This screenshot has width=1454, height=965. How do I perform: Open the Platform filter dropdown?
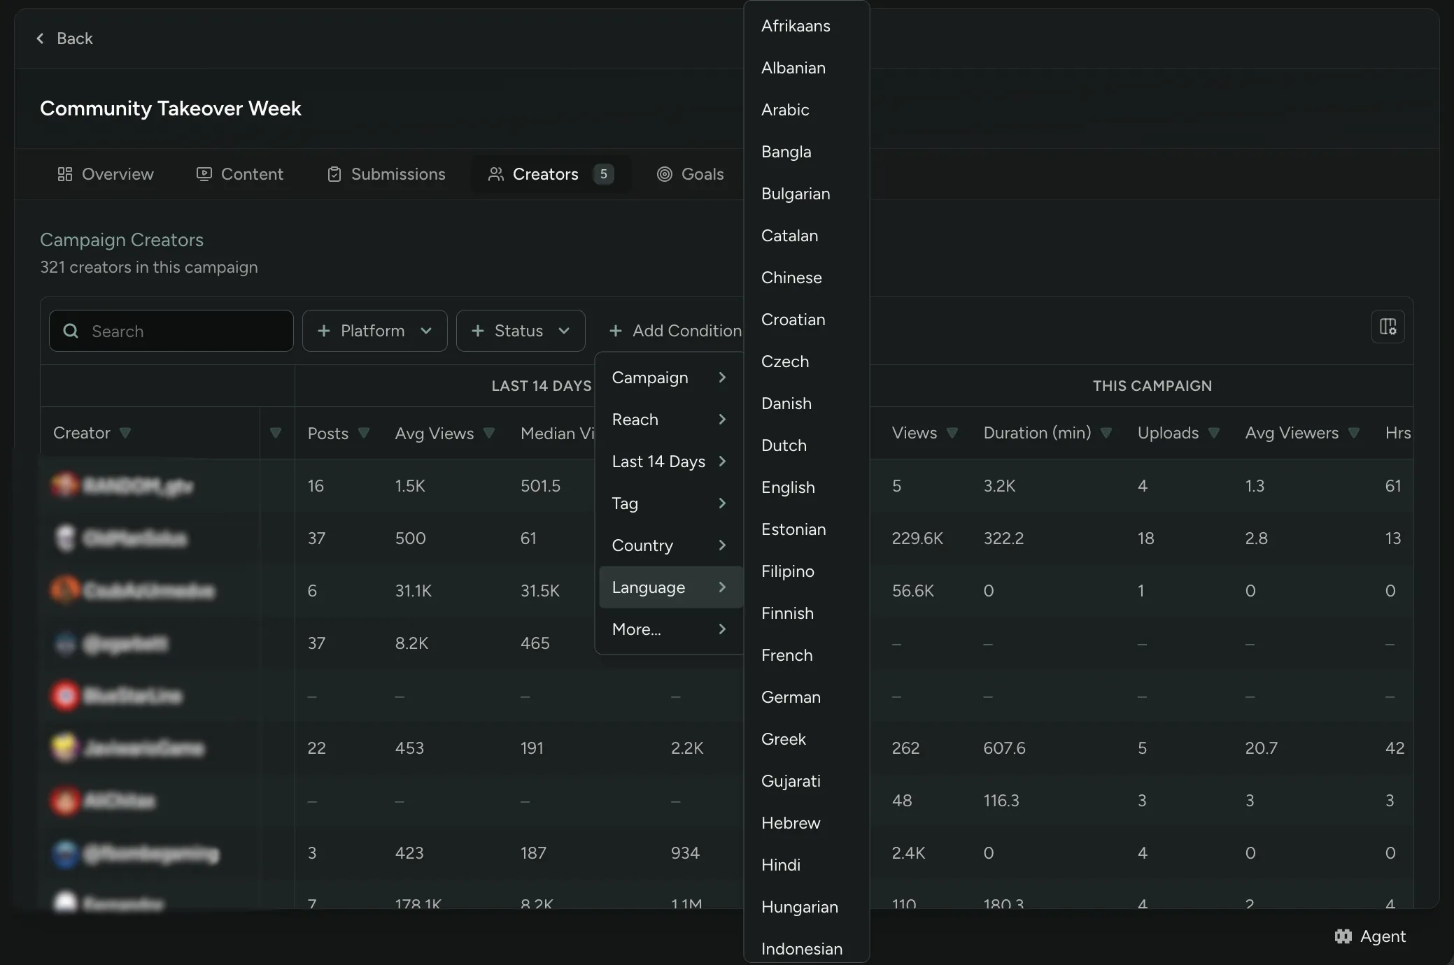pos(375,331)
